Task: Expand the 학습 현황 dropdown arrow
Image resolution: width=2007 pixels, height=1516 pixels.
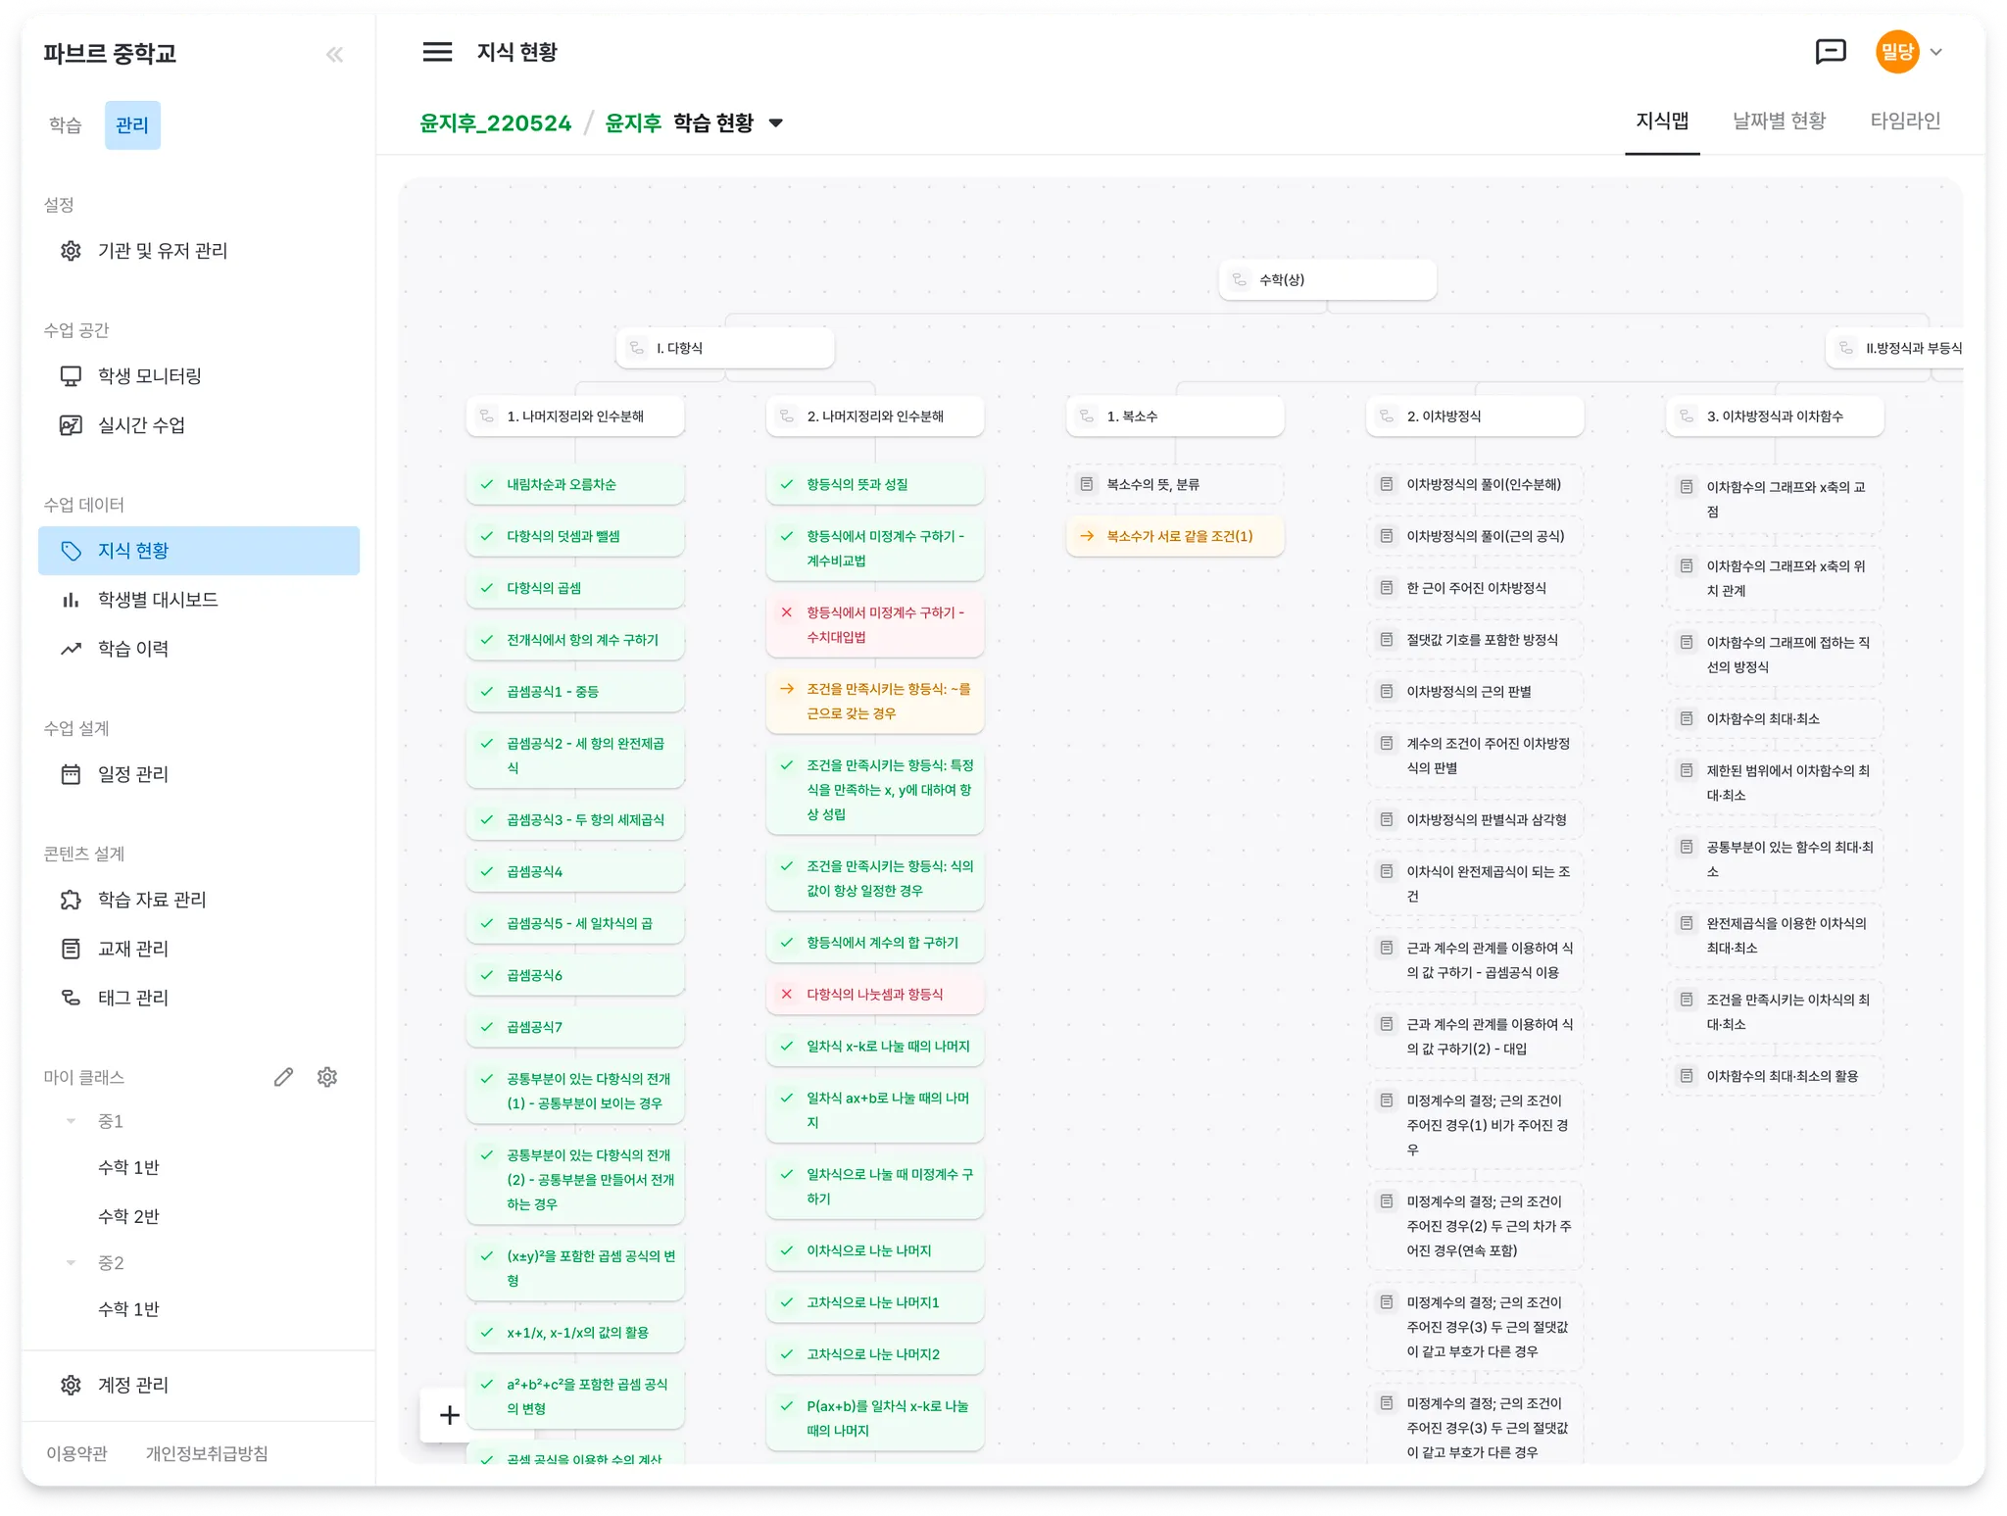Action: point(776,123)
